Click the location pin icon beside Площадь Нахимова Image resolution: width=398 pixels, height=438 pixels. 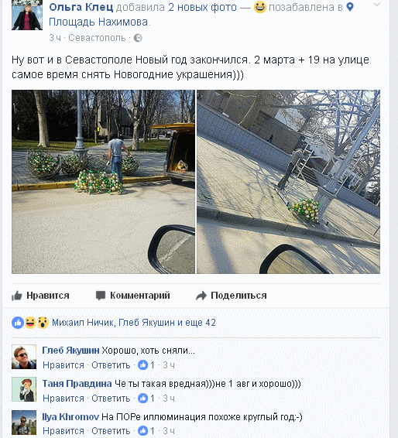coord(350,7)
